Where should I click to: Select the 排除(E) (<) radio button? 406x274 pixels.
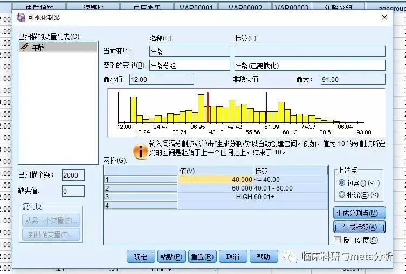(342, 194)
